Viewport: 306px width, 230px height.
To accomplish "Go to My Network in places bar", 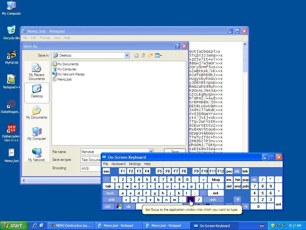I will tap(37, 155).
